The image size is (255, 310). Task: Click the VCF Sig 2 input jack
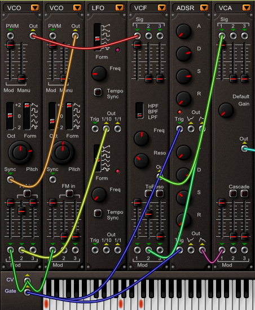tap(148, 36)
